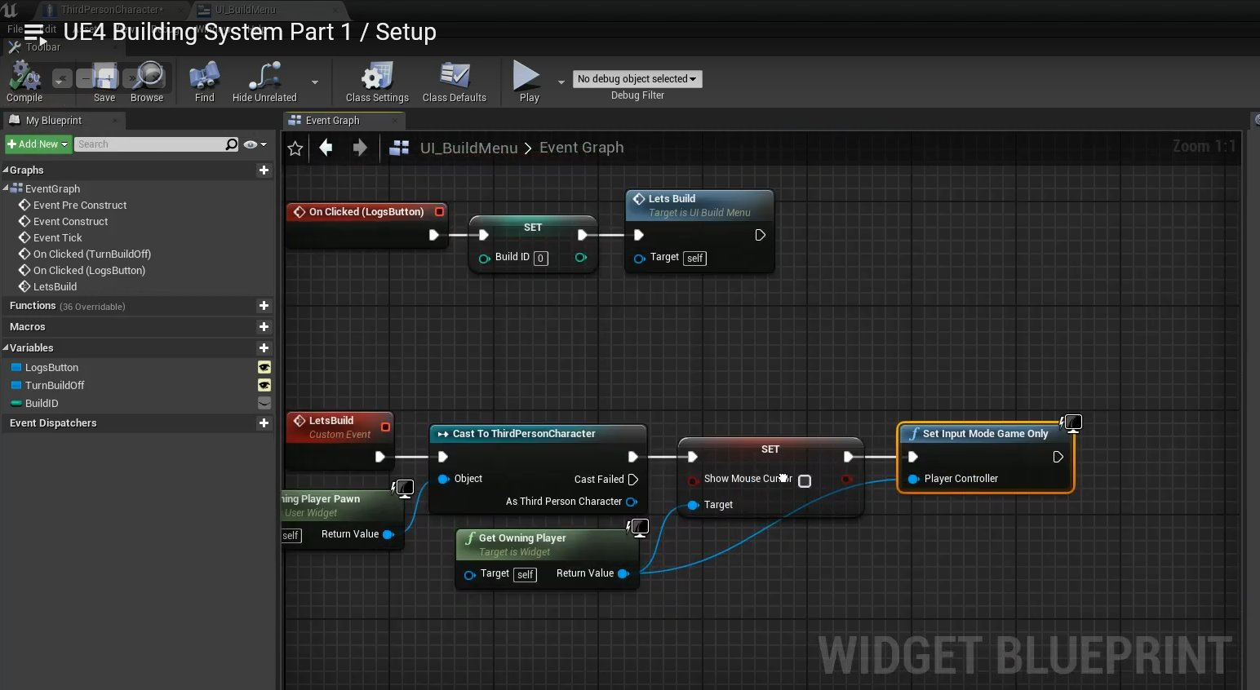Open Class Defaults from toolbar
1260x690 pixels.
pos(455,77)
